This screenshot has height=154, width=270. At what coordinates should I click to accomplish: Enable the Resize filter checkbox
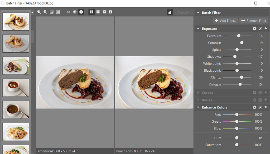coord(260,100)
